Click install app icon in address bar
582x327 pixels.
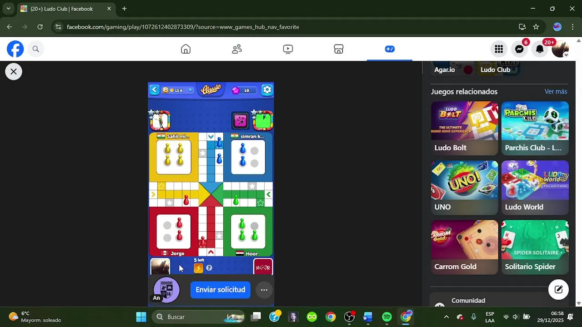(x=522, y=27)
